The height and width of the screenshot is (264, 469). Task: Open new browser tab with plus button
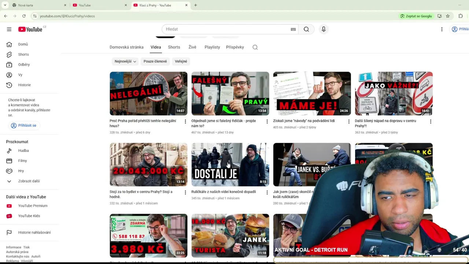[196, 5]
